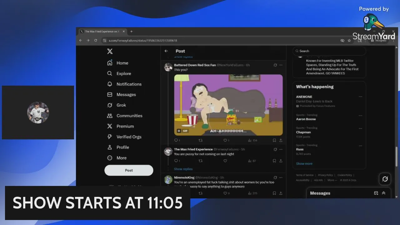Reply to Battered Down Red Sox Fan post
Viewport: 400px width, 225px height.
177,140
